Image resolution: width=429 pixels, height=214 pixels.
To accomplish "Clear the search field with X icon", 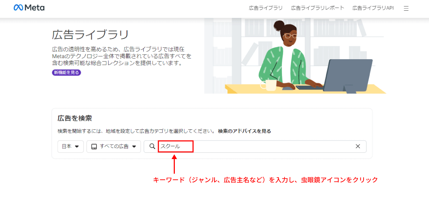I will tap(358, 146).
